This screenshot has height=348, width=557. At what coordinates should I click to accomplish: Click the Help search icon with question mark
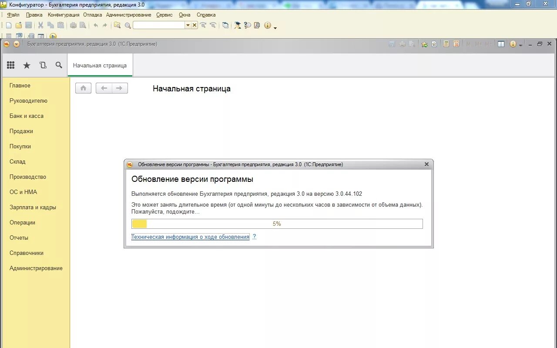[248, 25]
